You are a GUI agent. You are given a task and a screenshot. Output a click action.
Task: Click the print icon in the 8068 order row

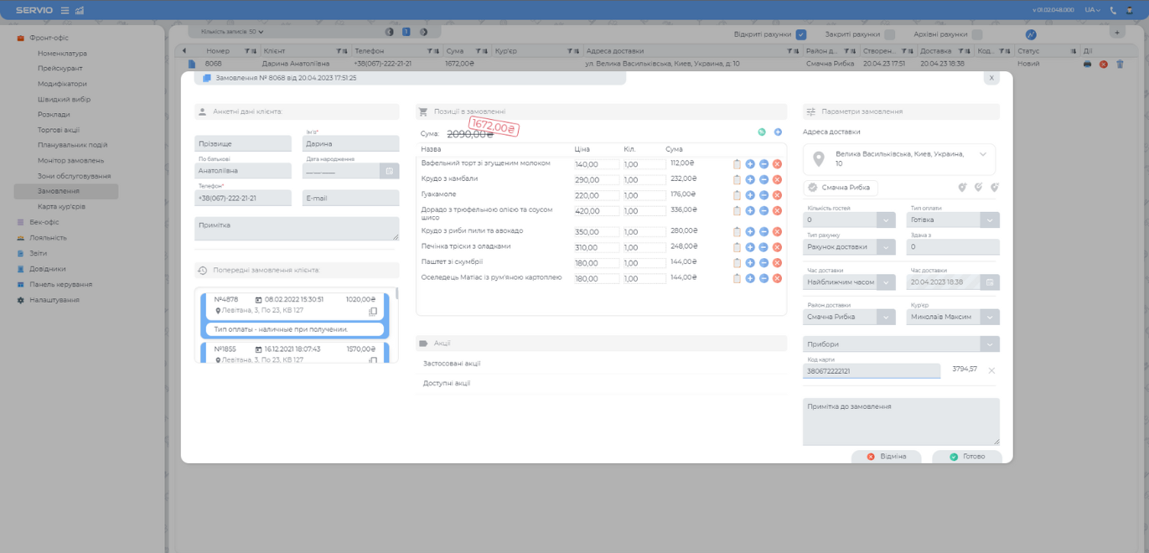1088,64
